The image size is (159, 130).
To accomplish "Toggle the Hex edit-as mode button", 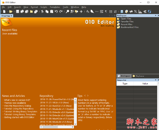I will click(x=97, y=11).
